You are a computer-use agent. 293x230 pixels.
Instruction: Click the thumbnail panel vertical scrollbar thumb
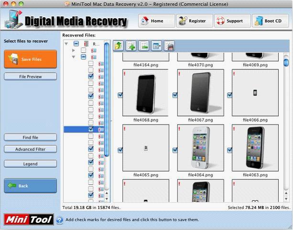click(x=286, y=63)
